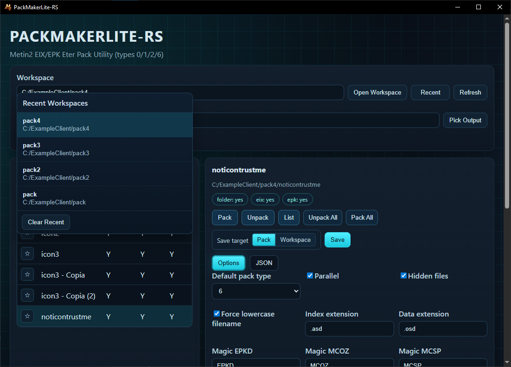Select the icon3 pack row

click(105, 253)
